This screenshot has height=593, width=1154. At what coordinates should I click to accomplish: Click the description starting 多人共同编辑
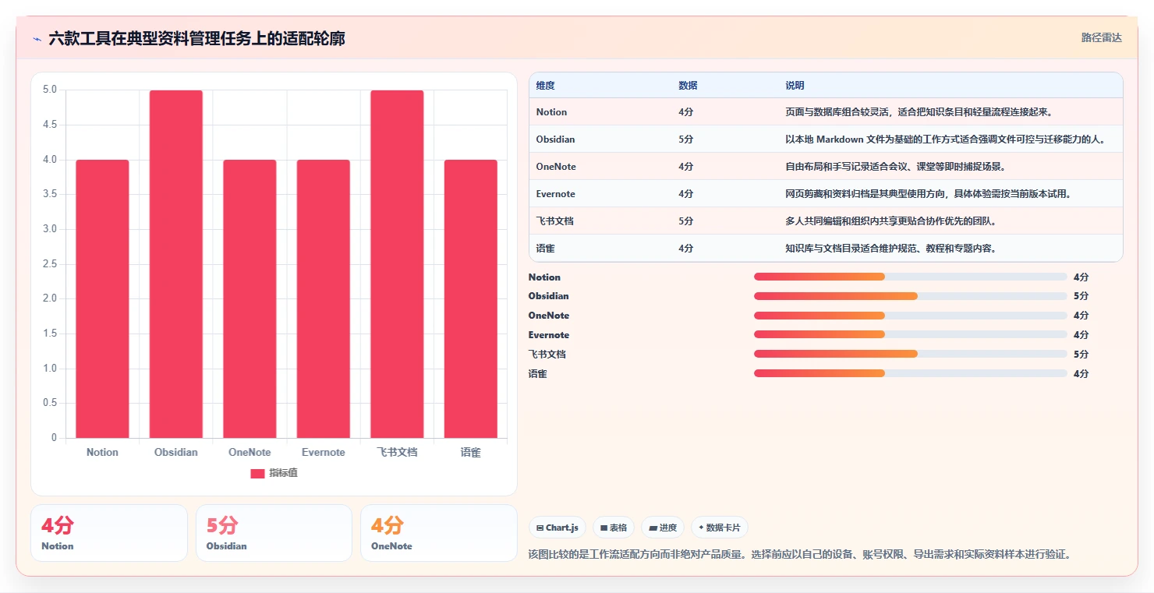point(891,221)
